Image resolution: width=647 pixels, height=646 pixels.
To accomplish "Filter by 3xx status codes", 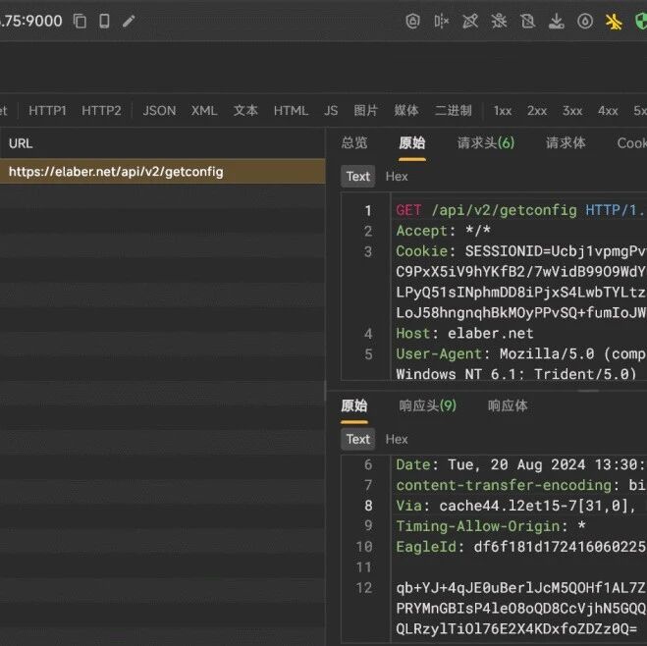I will pyautogui.click(x=572, y=111).
